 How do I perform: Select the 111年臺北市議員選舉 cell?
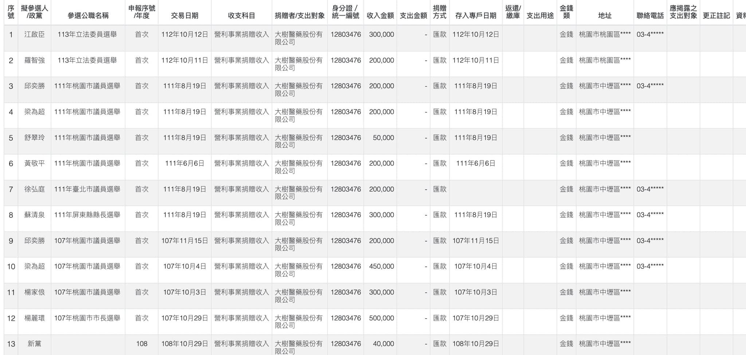[x=87, y=189]
